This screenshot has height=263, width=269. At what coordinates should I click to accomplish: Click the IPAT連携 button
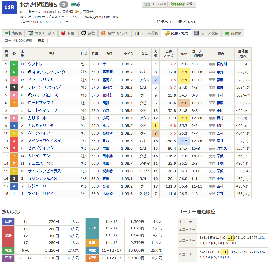tap(182, 4)
